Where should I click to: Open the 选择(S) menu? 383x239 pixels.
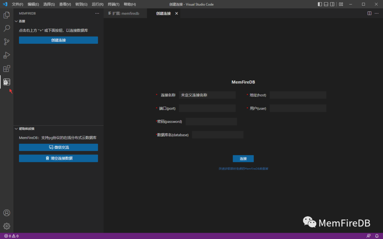pyautogui.click(x=49, y=4)
